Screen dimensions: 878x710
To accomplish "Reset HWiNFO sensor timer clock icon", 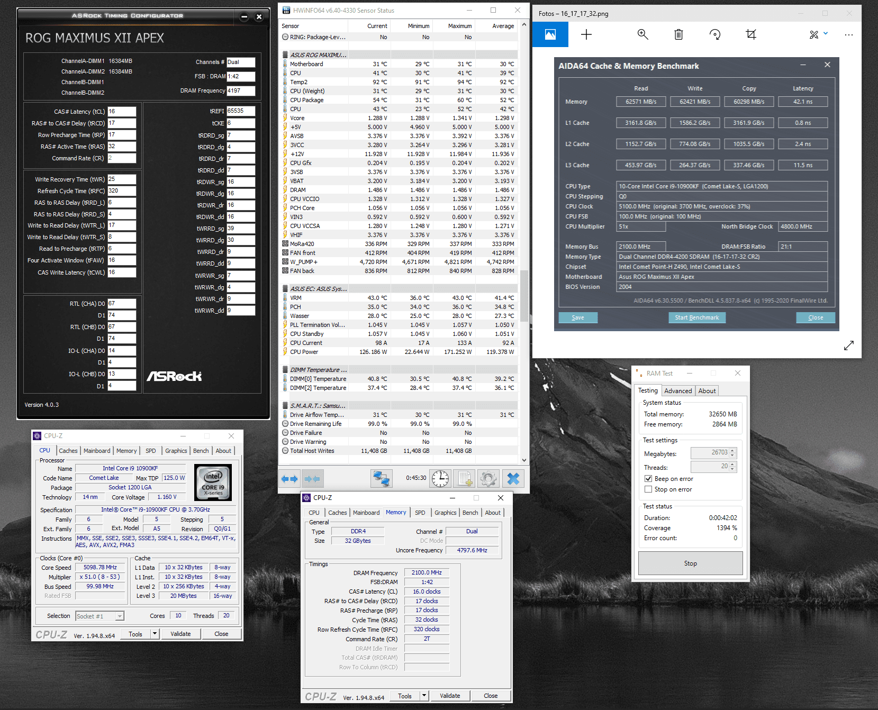I will tap(440, 479).
